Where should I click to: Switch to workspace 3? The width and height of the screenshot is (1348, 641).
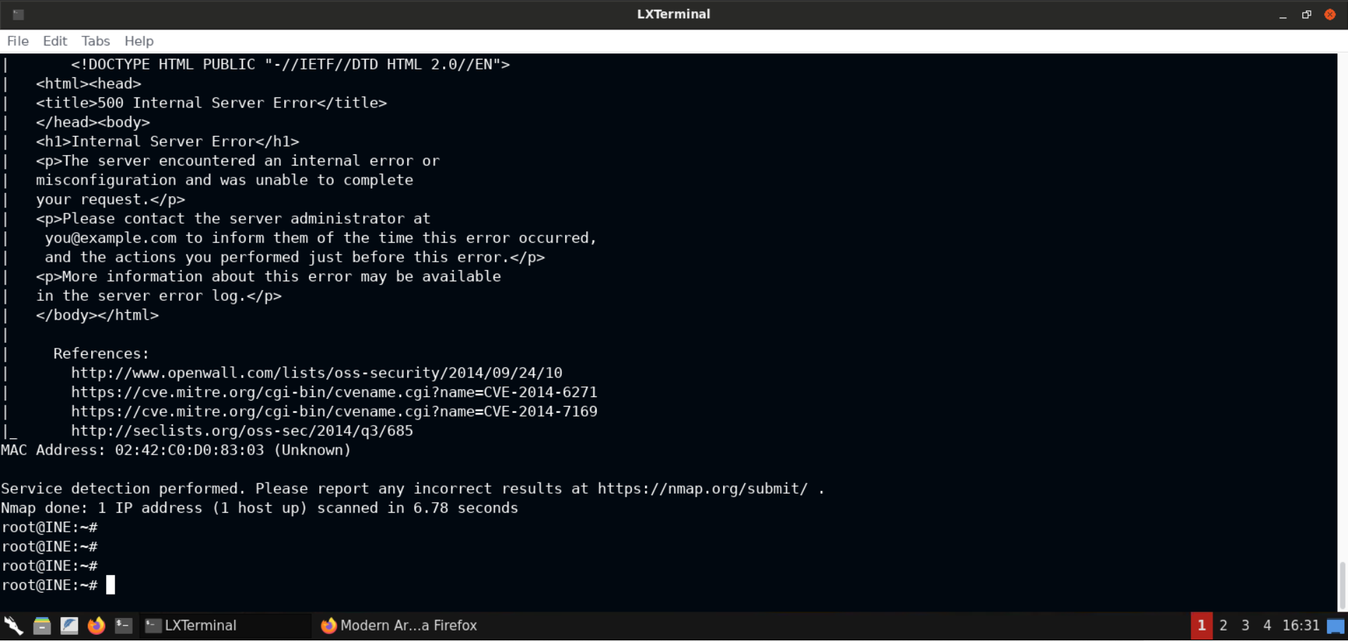click(1245, 626)
